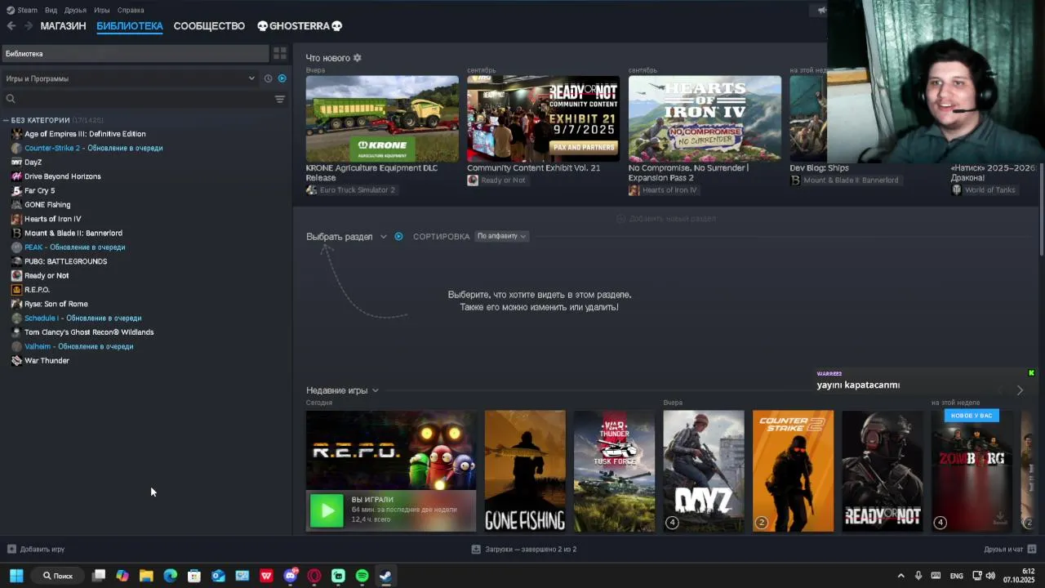Open the Игры menu
Screen dimensions: 1045x588
[x=101, y=10]
